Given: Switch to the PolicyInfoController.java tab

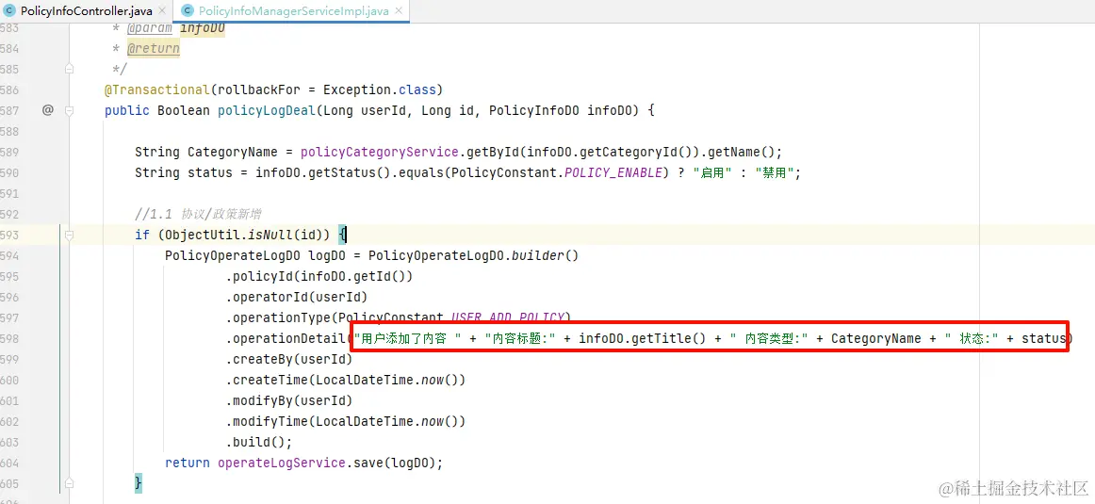Looking at the screenshot, I should [x=85, y=11].
